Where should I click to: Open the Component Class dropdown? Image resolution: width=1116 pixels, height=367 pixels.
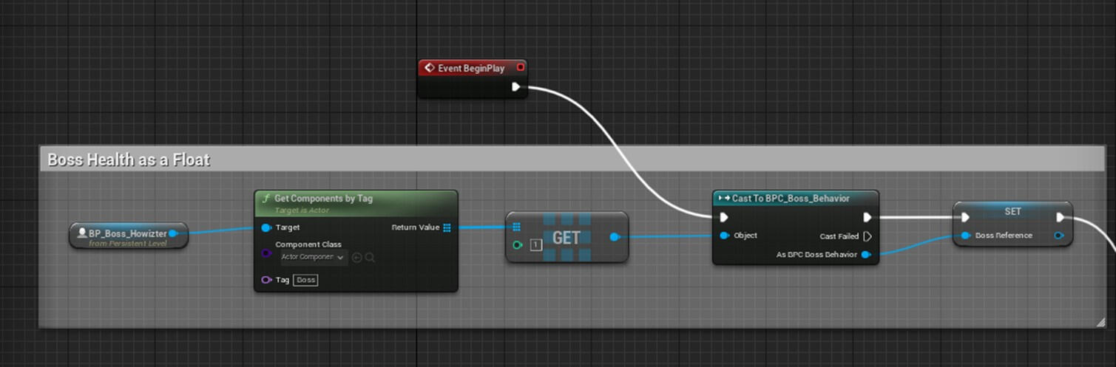point(313,257)
